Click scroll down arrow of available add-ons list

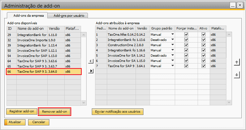pyautogui.click(x=84, y=102)
